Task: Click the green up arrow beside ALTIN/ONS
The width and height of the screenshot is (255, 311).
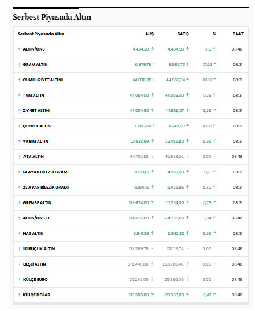Action: 19,49
